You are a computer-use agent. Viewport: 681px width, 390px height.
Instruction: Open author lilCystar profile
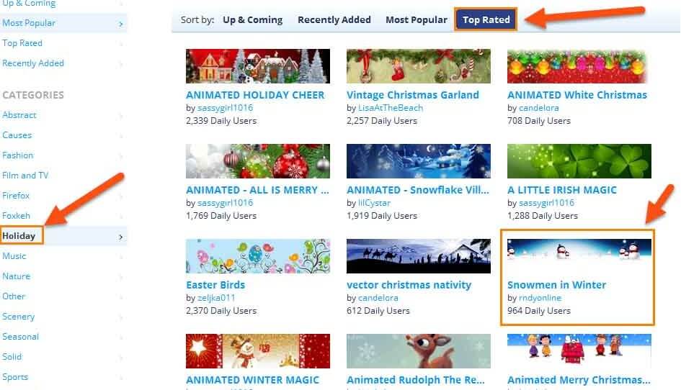[x=374, y=203]
